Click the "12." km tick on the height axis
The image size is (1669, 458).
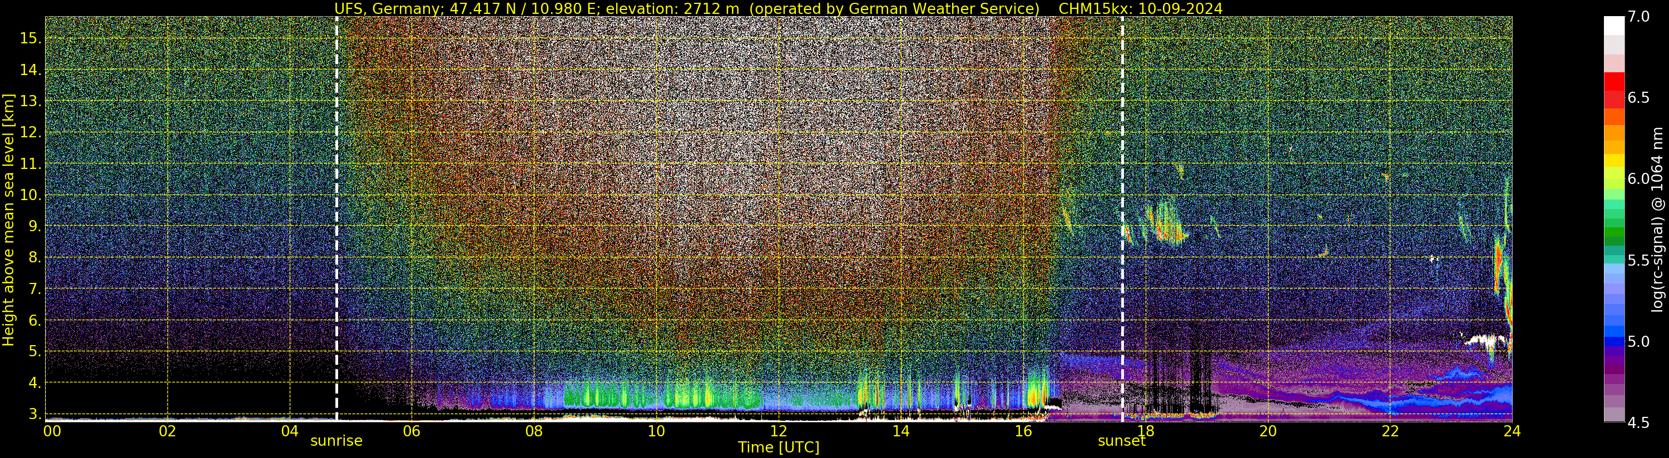[x=30, y=132]
